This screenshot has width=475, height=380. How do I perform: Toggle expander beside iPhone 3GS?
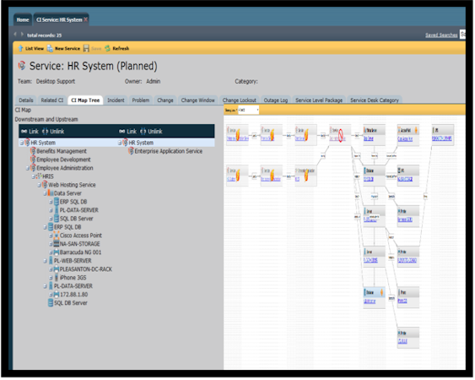click(51, 278)
